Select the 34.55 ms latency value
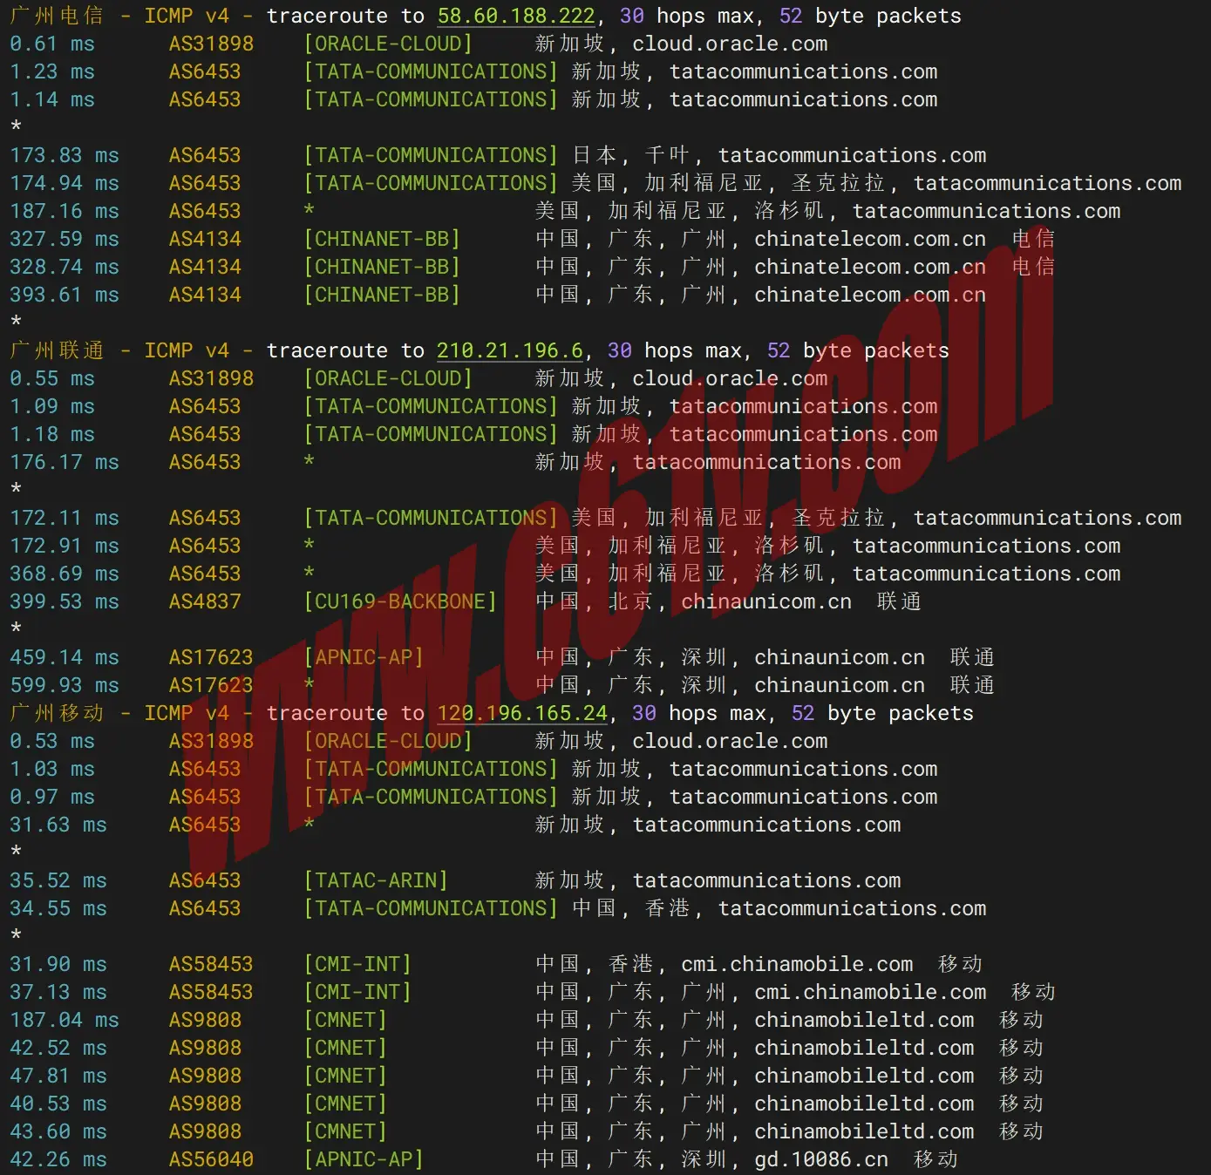 tap(58, 908)
